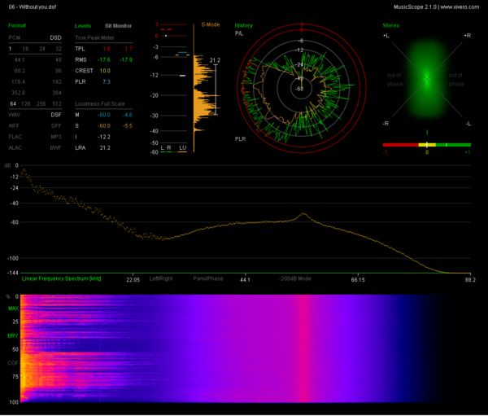Click the momentary loudness value -4.6

point(128,115)
